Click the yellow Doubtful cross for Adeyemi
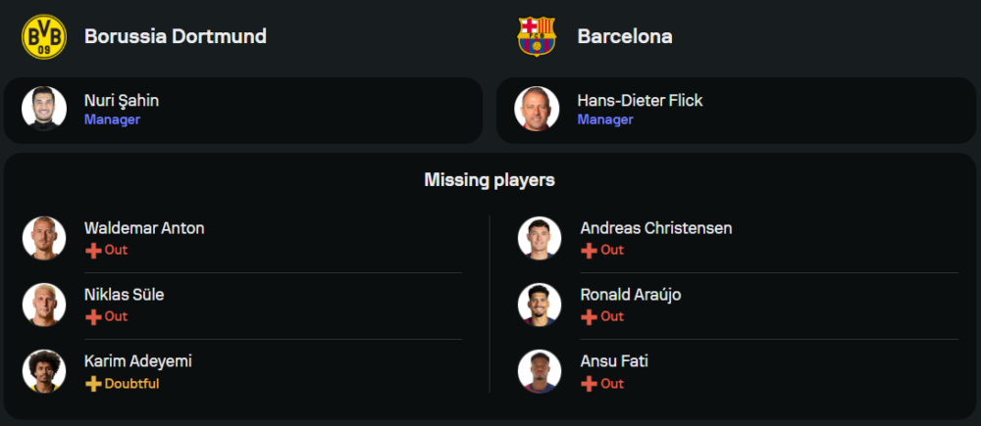 coord(93,383)
